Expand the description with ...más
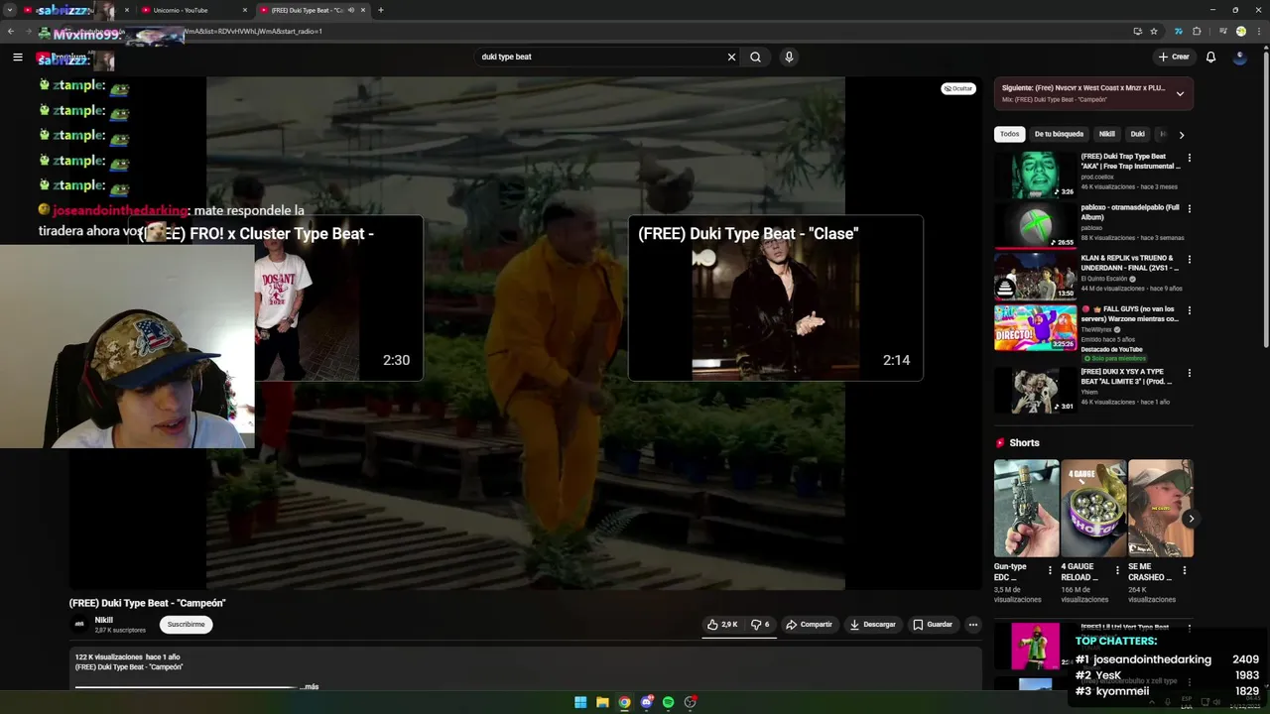Viewport: 1270px width, 714px height. point(310,686)
